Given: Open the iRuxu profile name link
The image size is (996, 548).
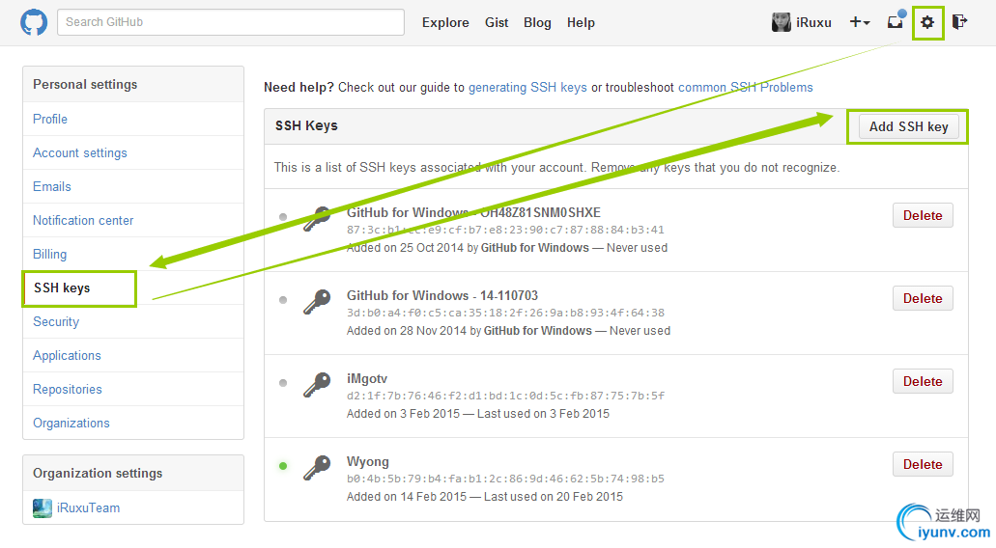Looking at the screenshot, I should pyautogui.click(x=813, y=22).
